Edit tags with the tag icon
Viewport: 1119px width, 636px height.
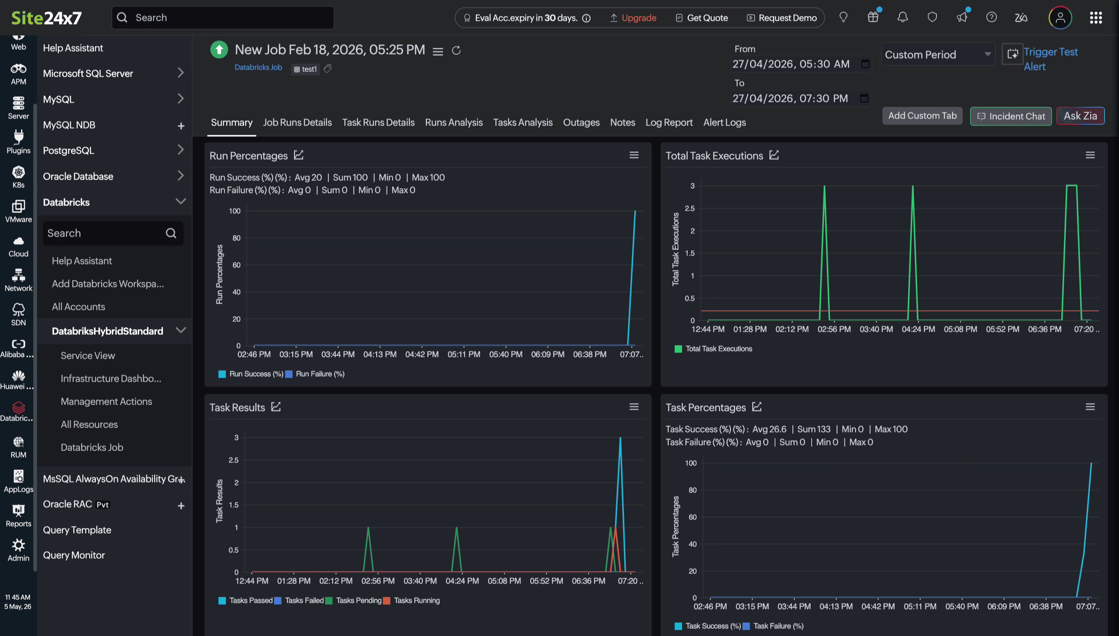click(328, 68)
